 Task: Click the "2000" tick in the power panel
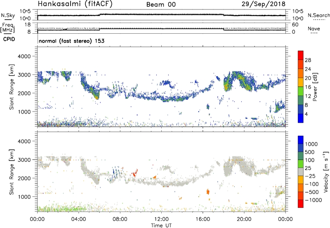(x=24, y=93)
